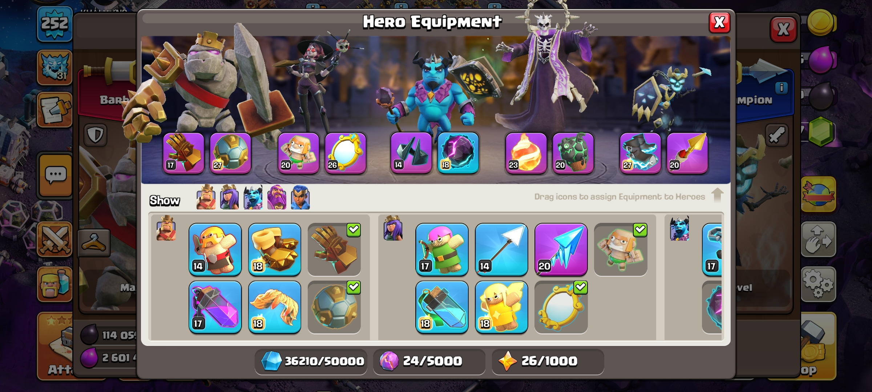The width and height of the screenshot is (872, 392).
Task: Select the checked Magic Mirror in Queen list
Action: [561, 307]
